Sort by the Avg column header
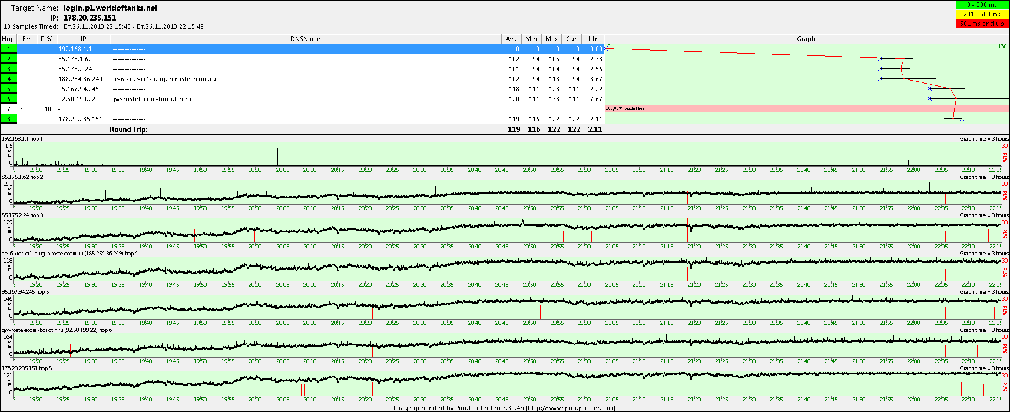 511,39
